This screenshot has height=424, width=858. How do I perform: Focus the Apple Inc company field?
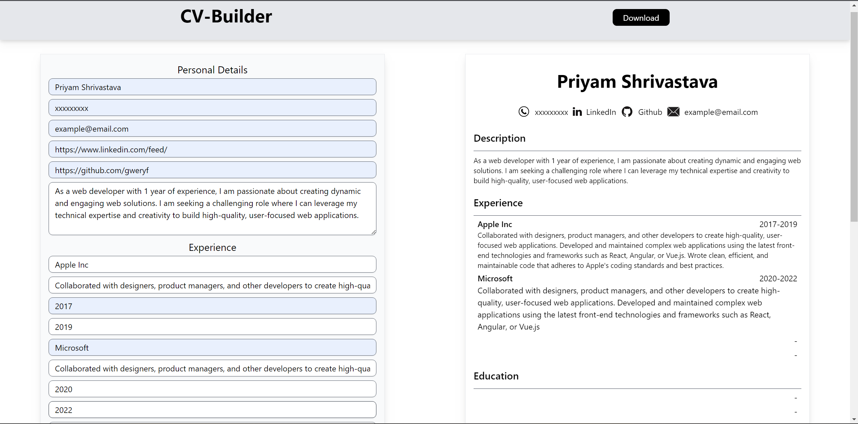(x=212, y=265)
